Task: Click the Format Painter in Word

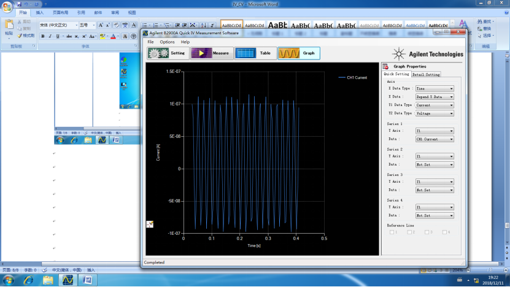Action: click(x=26, y=36)
